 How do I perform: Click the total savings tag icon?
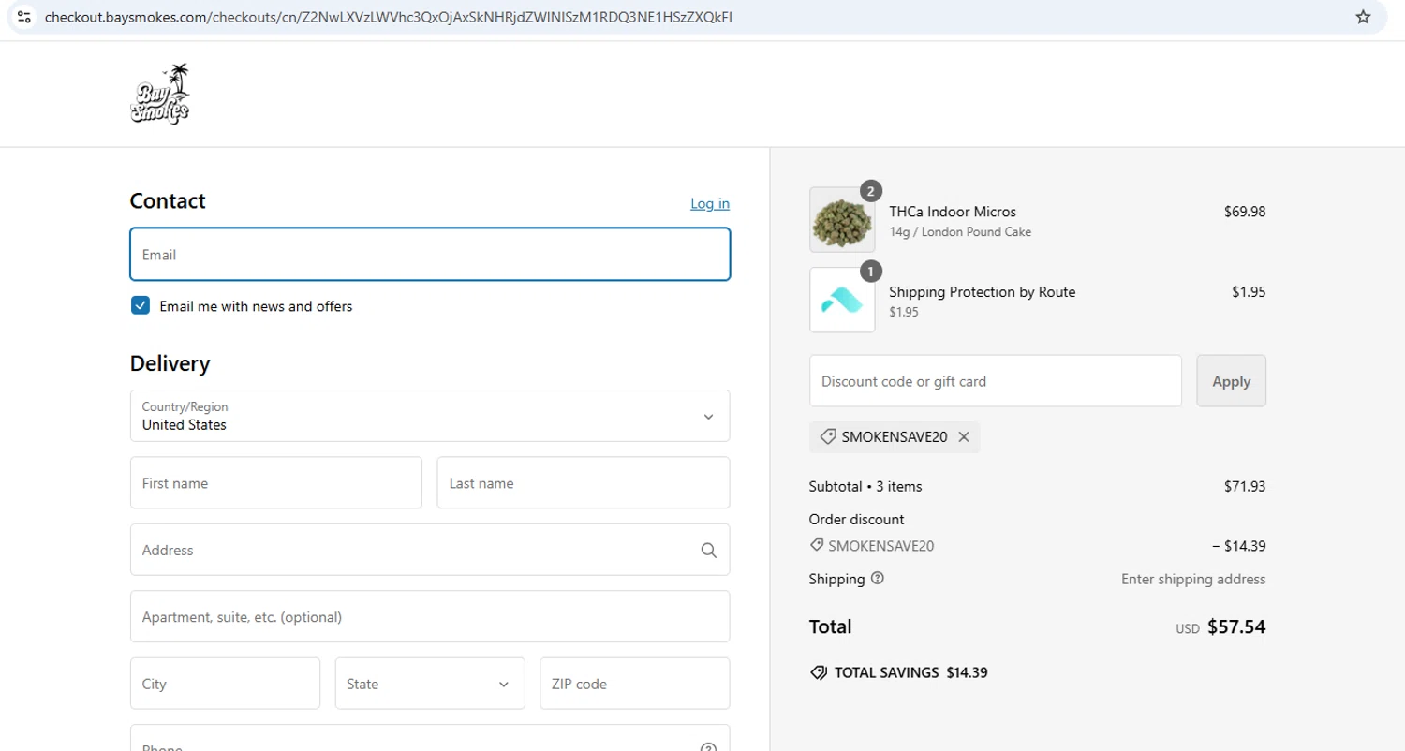pyautogui.click(x=818, y=672)
